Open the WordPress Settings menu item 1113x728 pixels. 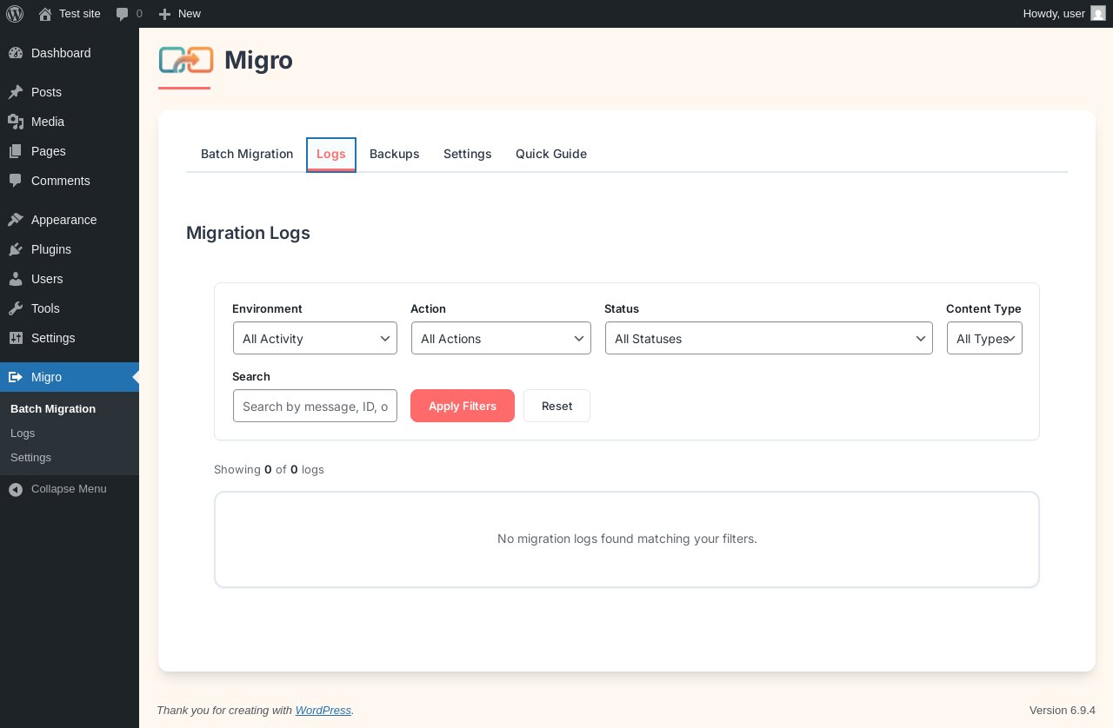pos(70,338)
